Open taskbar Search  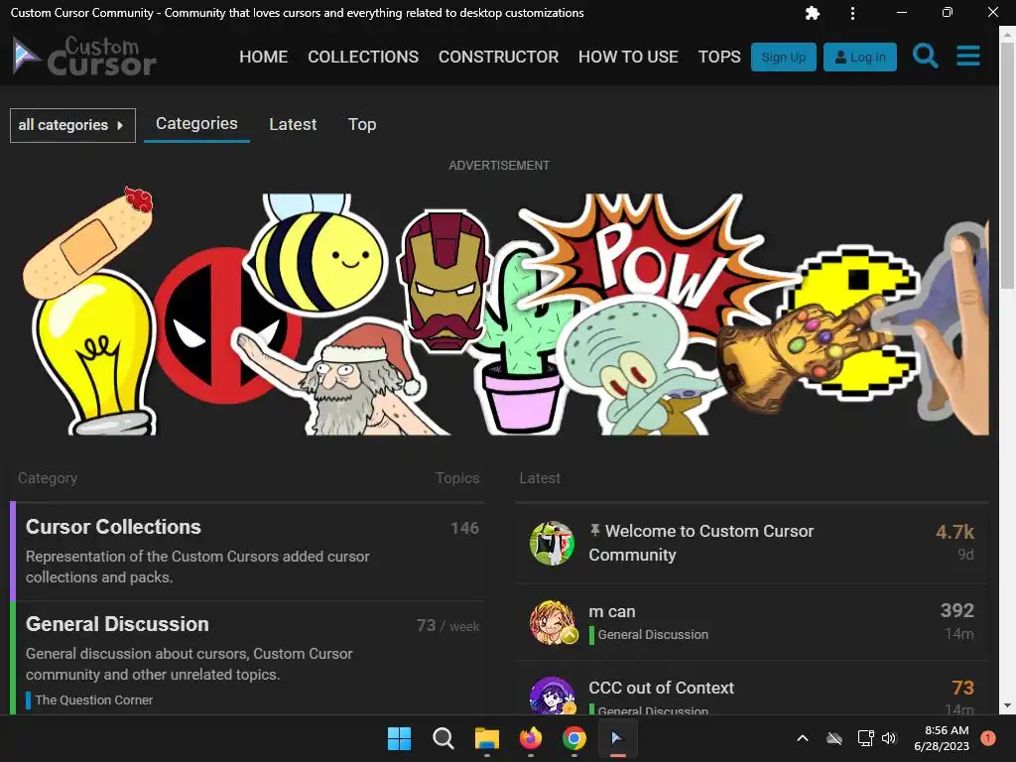click(x=444, y=738)
